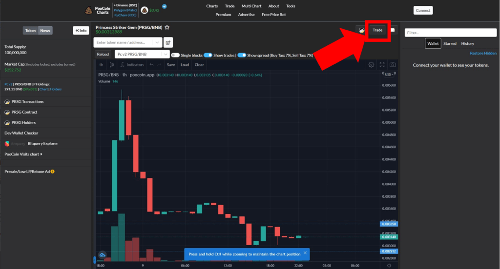Click the Restore Hidden link
500x269 pixels.
pyautogui.click(x=483, y=53)
